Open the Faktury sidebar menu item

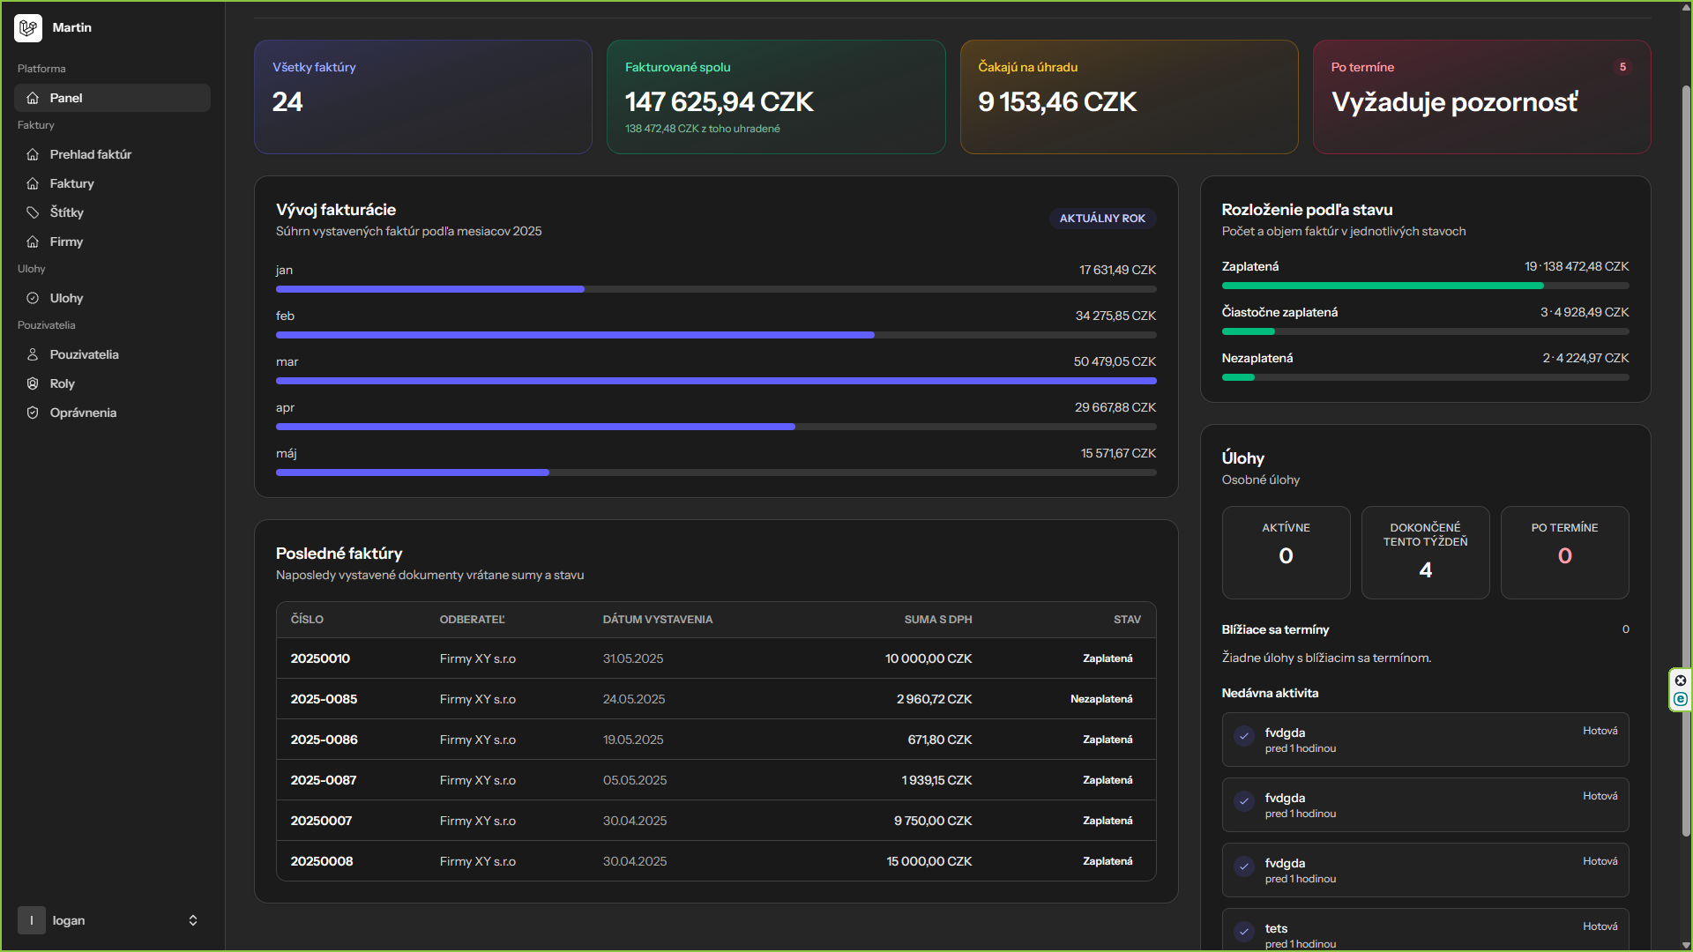tap(72, 183)
